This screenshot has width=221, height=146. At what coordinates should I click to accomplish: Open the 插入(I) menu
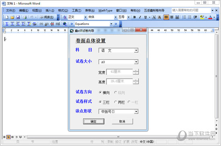50,10
